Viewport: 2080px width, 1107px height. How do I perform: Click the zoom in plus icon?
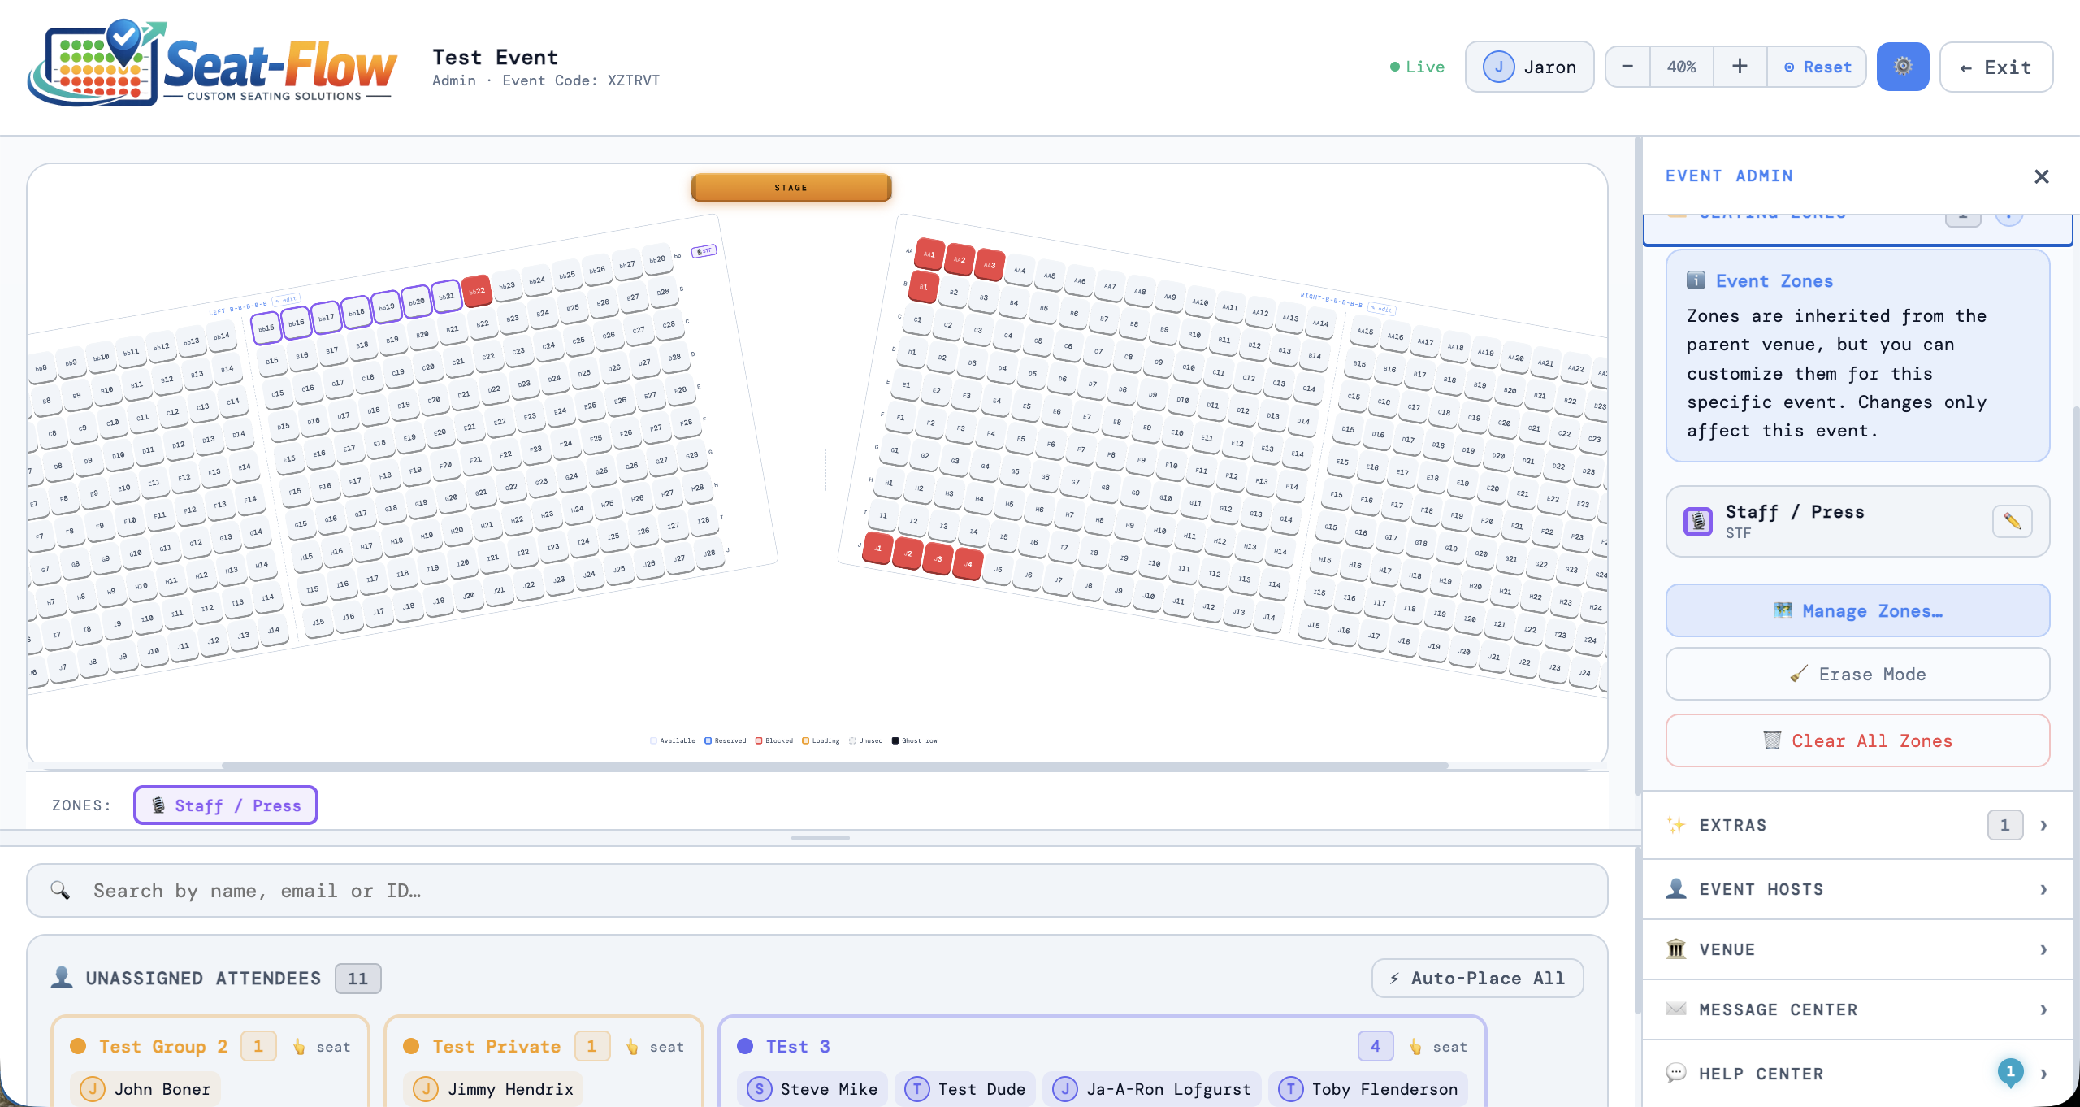pyautogui.click(x=1740, y=67)
